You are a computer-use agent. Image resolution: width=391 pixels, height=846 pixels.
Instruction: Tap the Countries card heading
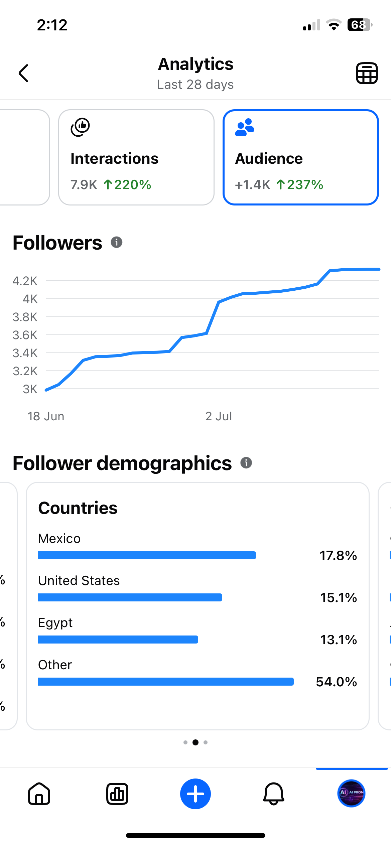tap(78, 508)
